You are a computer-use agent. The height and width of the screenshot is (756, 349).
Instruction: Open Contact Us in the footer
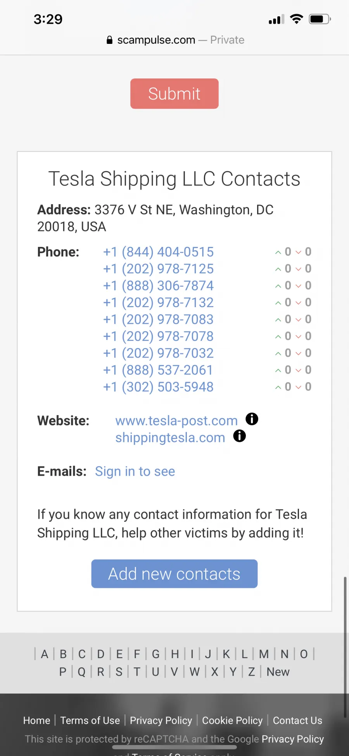click(297, 720)
